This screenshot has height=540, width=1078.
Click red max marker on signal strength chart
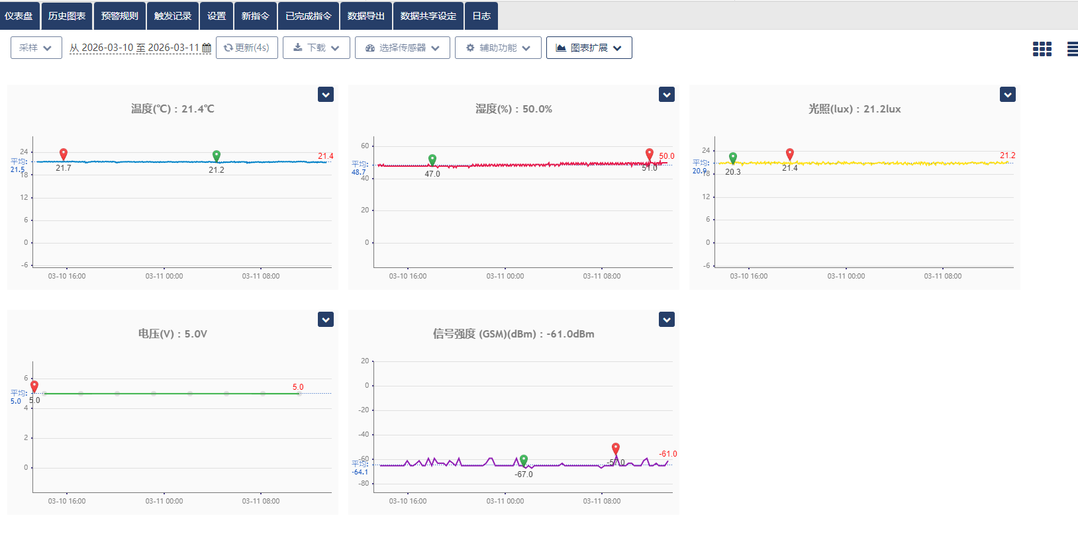tap(616, 448)
